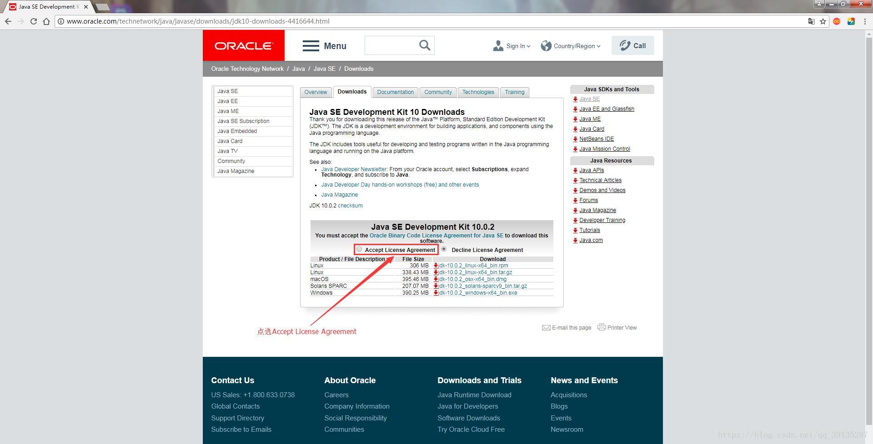Viewport: 873px width, 444px height.
Task: Click the browser home icon
Action: pos(46,21)
